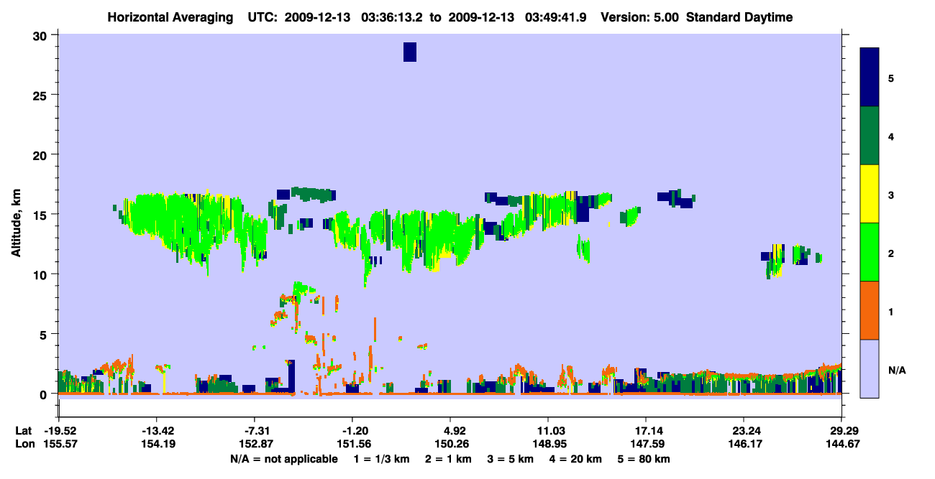Click the legend text '4 = 20 km'
This screenshot has height=479, width=935.
click(x=574, y=458)
